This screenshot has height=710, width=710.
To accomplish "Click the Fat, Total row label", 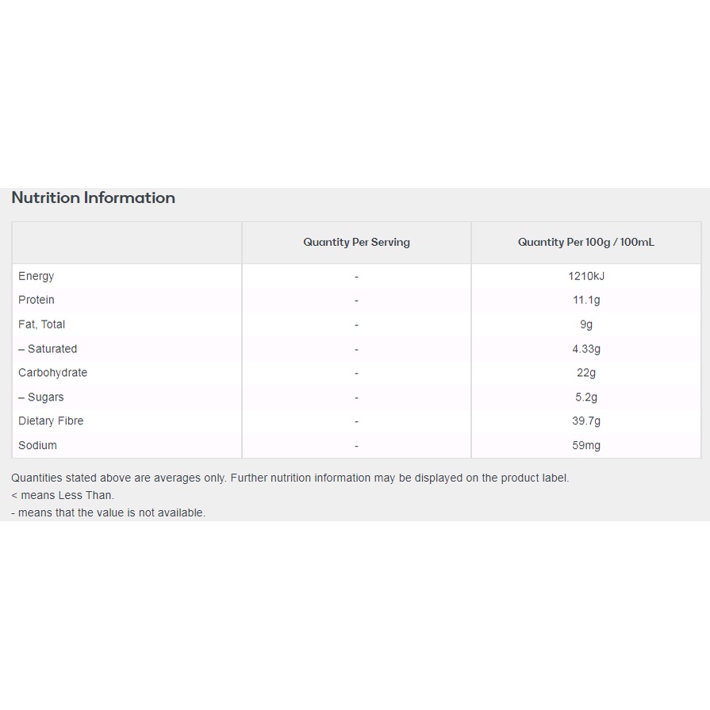I will click(42, 324).
